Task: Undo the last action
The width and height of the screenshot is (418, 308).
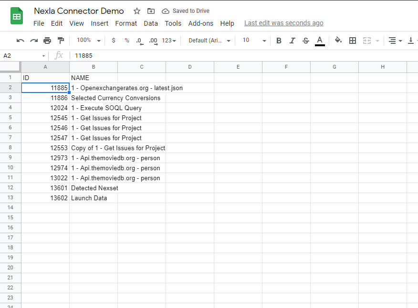Action: click(20, 41)
